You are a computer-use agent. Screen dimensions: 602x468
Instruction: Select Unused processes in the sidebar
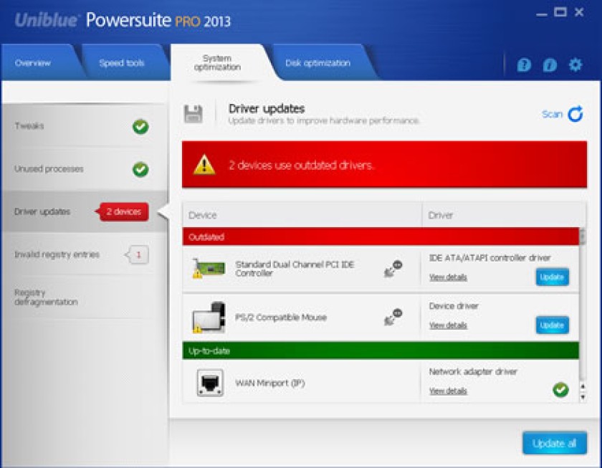(85, 169)
